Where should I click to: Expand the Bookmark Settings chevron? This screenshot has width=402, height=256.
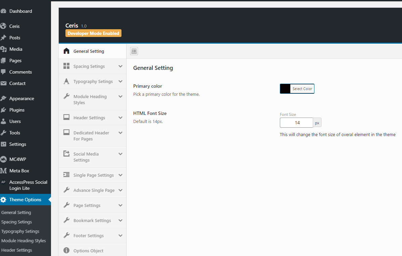pyautogui.click(x=120, y=220)
